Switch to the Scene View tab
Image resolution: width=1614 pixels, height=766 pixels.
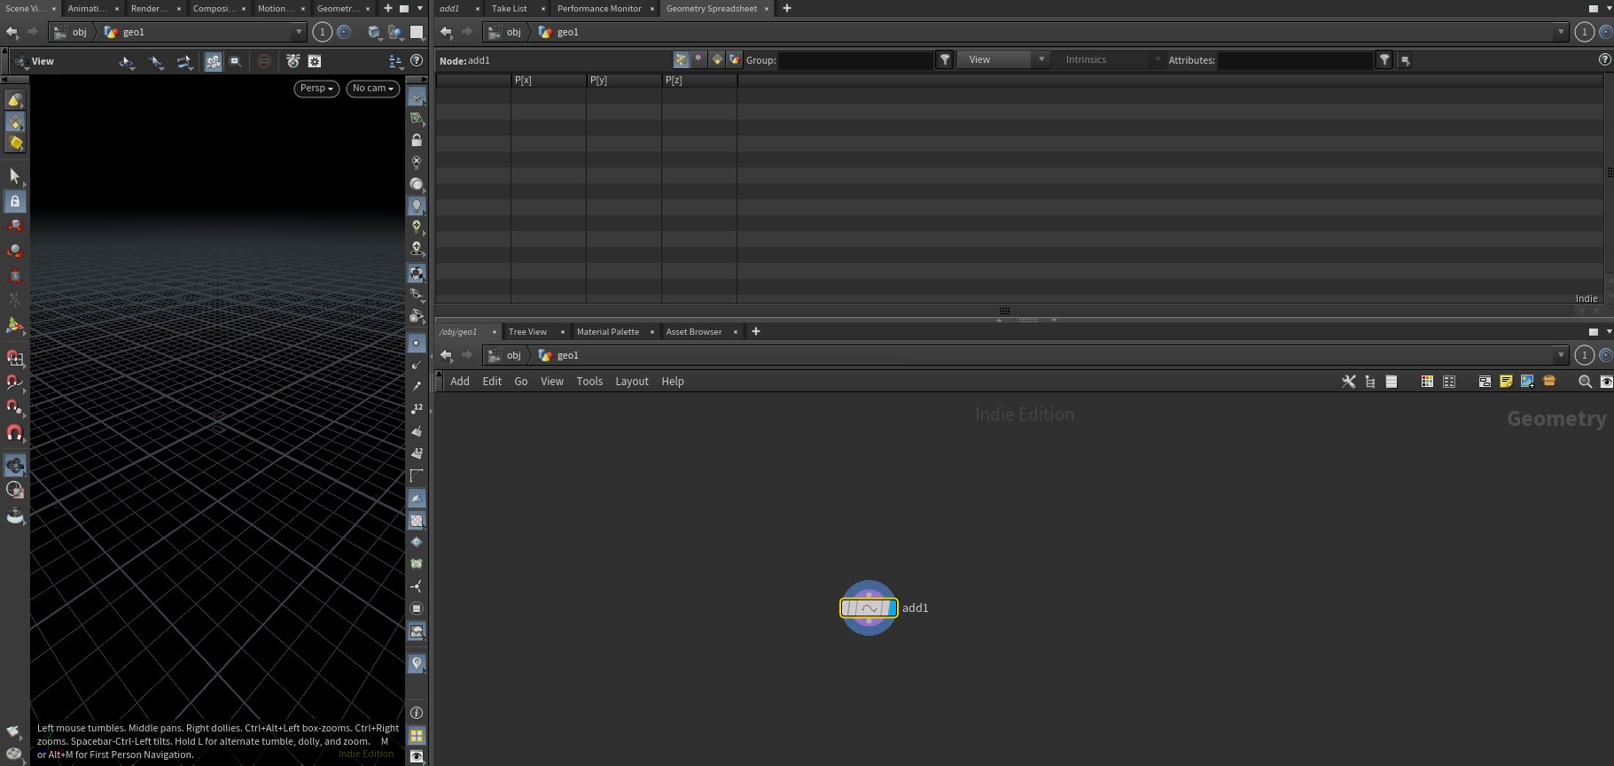tap(25, 8)
